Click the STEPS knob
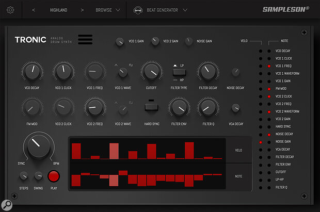The width and height of the screenshot is (320, 212). pyautogui.click(x=24, y=176)
